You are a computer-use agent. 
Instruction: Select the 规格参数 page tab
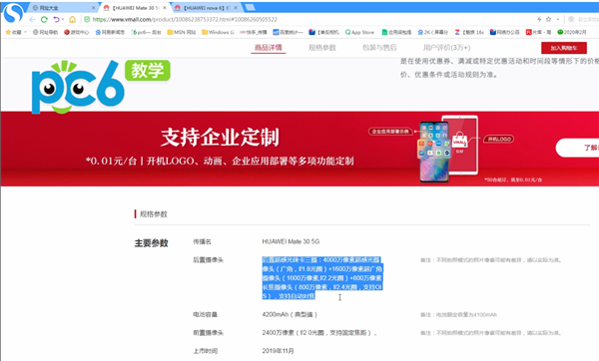pyautogui.click(x=322, y=48)
